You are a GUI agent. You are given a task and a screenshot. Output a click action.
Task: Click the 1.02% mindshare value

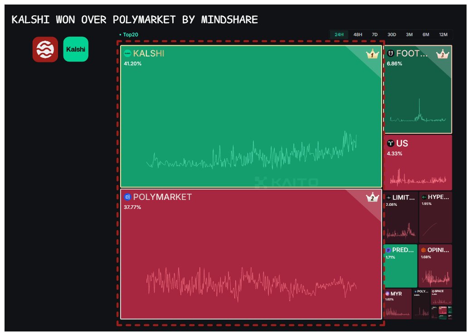pyautogui.click(x=389, y=299)
